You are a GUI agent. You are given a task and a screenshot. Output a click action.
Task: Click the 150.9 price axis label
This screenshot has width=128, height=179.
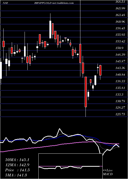pos(119,48)
